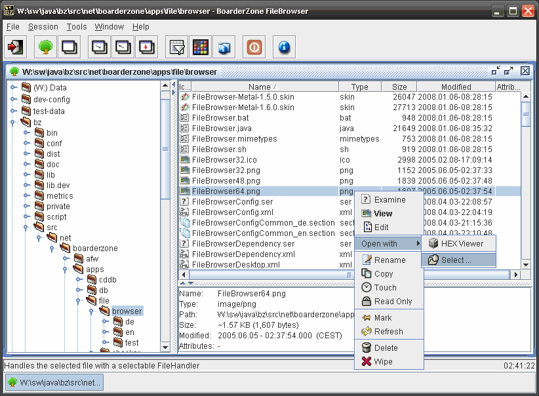Open the File menu

coord(13,27)
